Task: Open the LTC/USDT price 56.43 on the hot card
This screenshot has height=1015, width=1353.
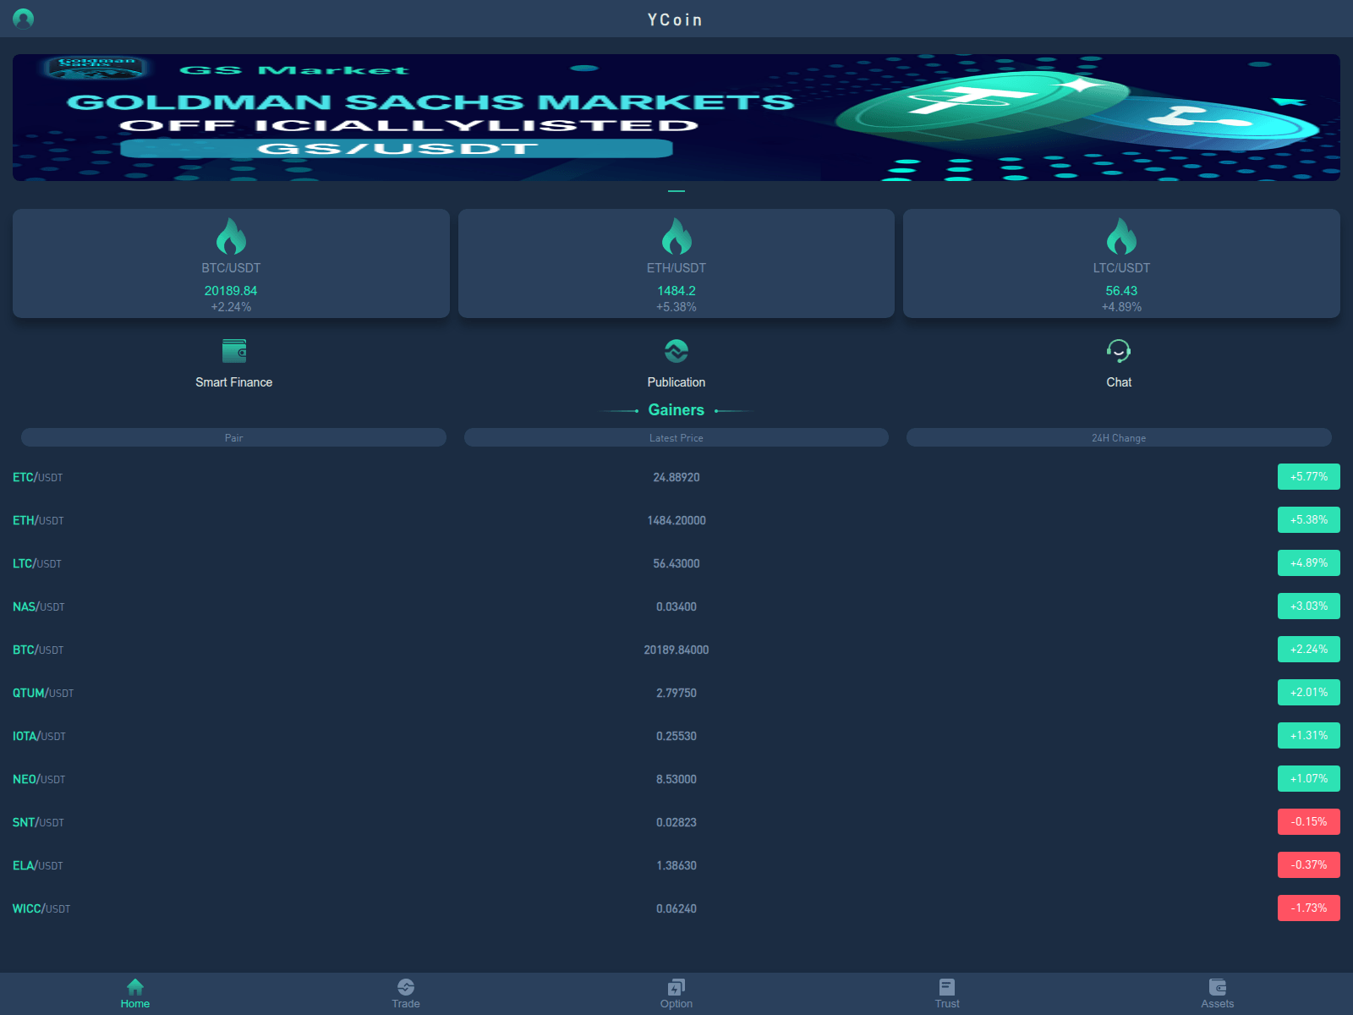Action: (x=1121, y=291)
